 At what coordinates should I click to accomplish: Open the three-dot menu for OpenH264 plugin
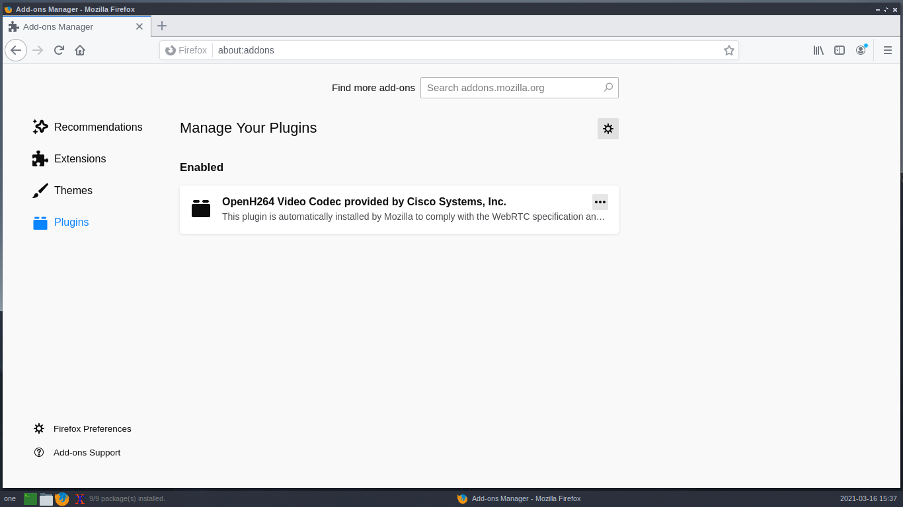600,202
